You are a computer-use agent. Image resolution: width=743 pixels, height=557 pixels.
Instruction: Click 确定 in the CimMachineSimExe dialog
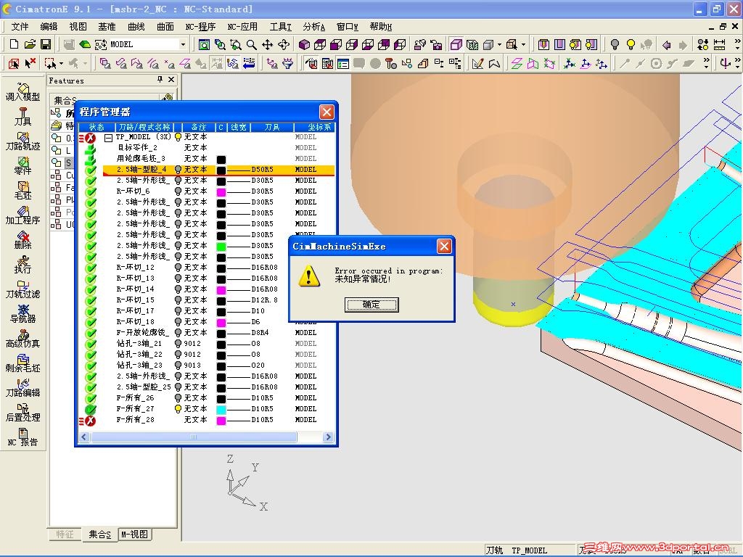(371, 305)
